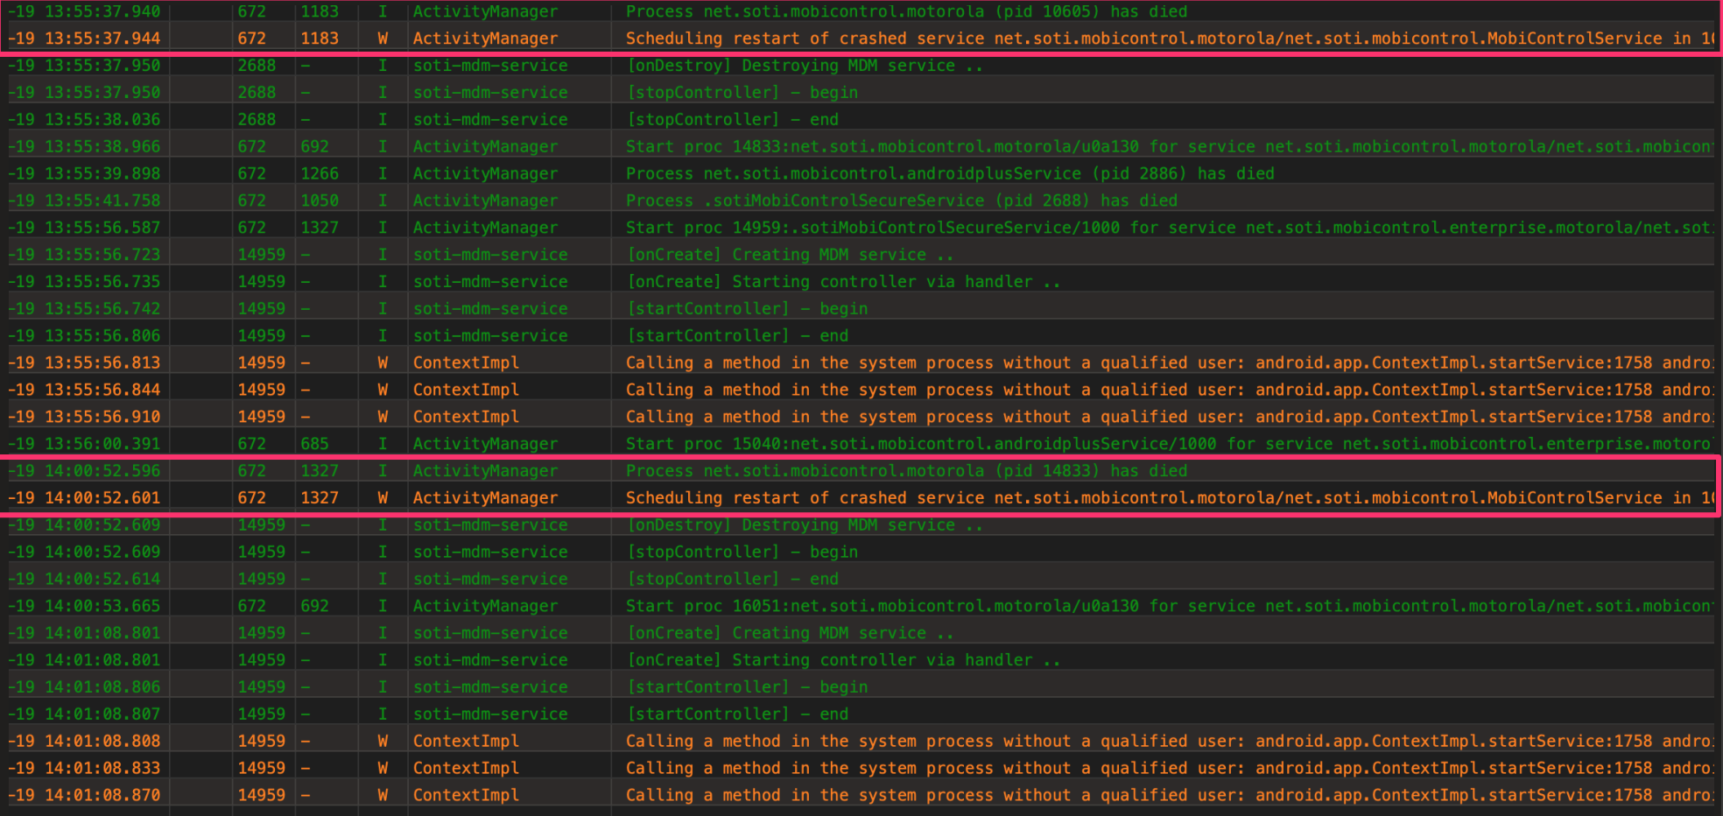Select the startController begin entry at 13:55:56.742
The image size is (1723, 816).
pyautogui.click(x=747, y=308)
